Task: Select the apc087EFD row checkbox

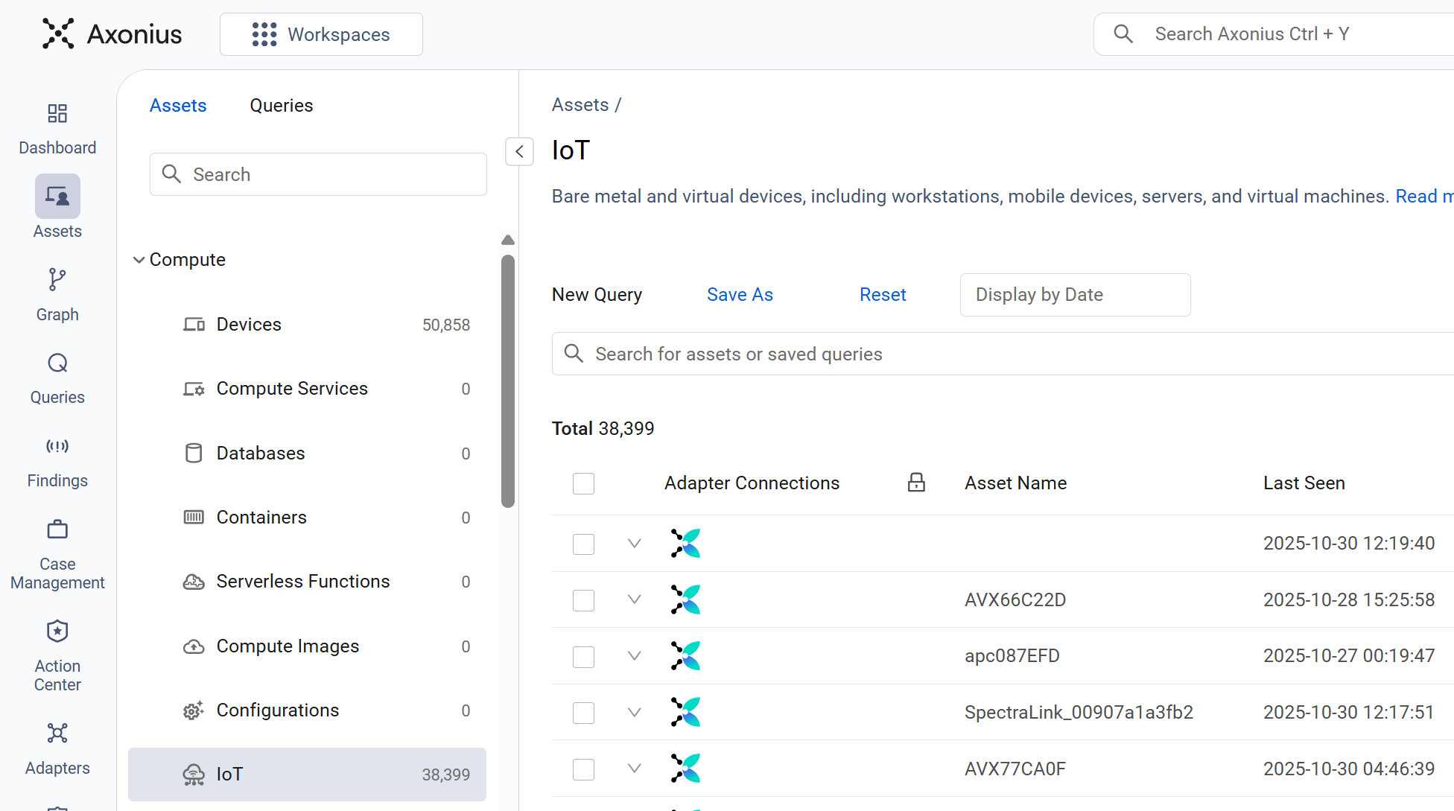Action: click(583, 657)
